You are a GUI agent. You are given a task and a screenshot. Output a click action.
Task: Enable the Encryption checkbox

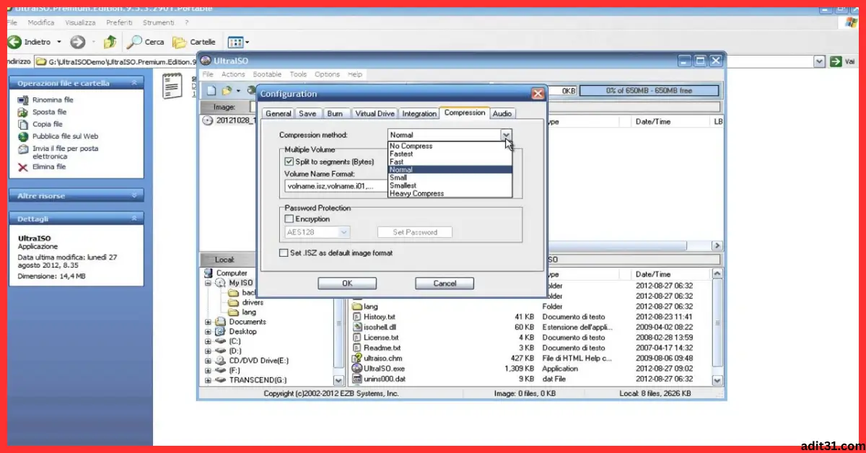289,219
